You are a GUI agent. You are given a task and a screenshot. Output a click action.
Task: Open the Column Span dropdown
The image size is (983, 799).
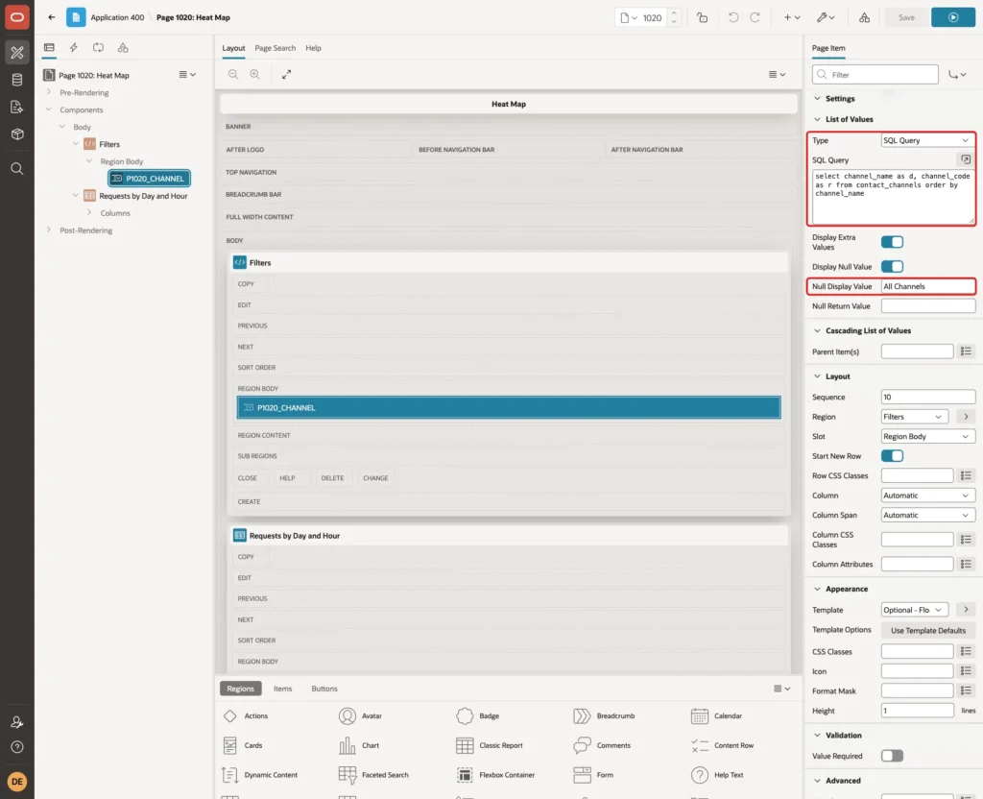coord(928,515)
